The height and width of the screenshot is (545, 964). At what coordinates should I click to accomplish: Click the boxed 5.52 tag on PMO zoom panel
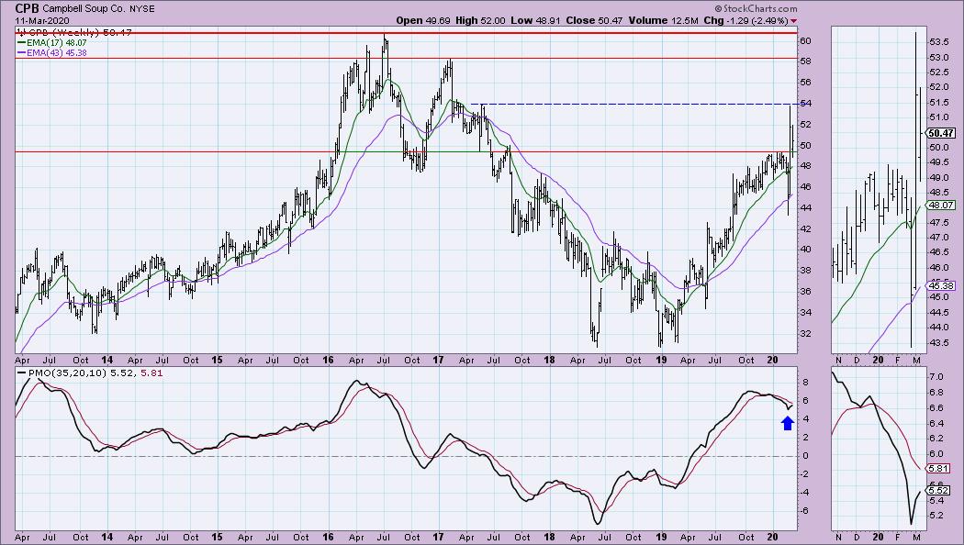coord(939,490)
